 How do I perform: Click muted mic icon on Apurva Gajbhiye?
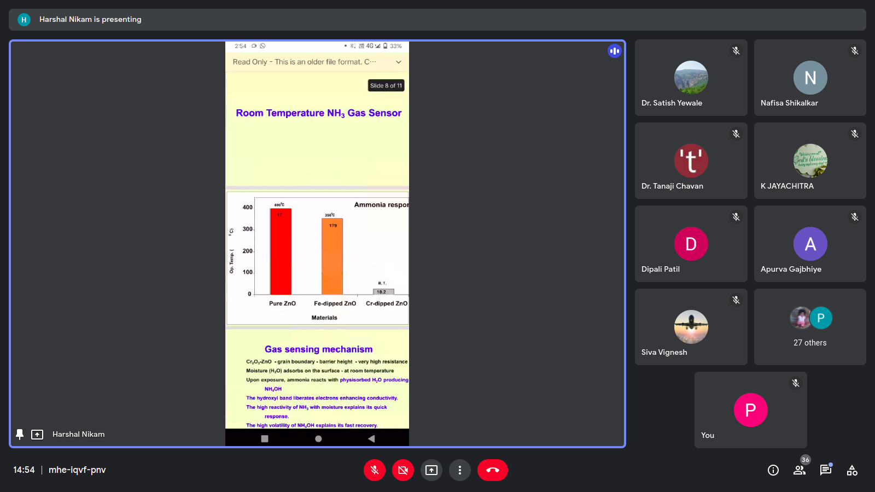point(855,217)
